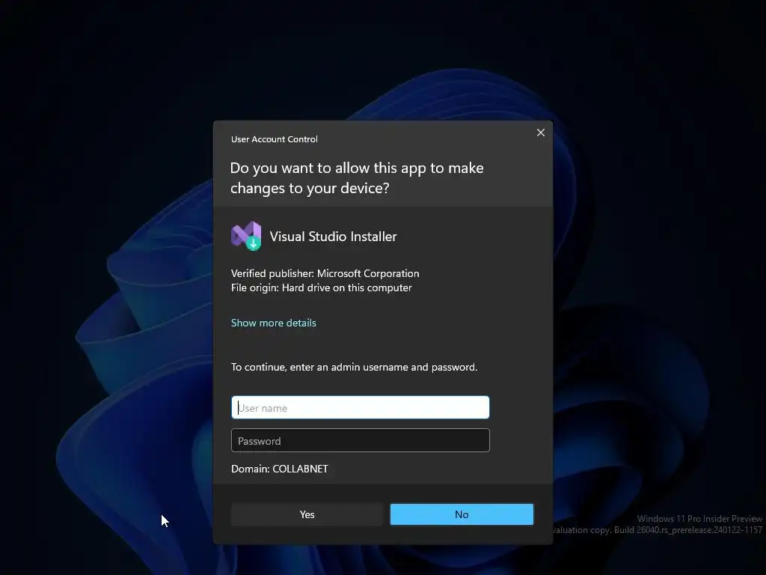766x575 pixels.
Task: Click the 'Do you want to allow' heading
Action: [357, 177]
